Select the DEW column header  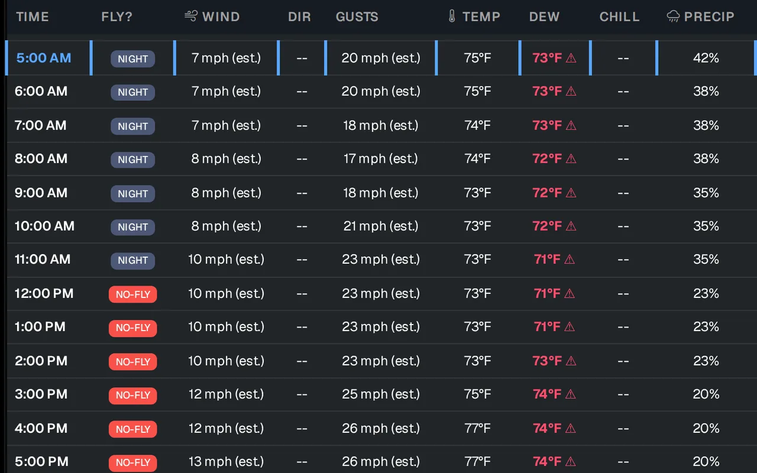click(544, 17)
